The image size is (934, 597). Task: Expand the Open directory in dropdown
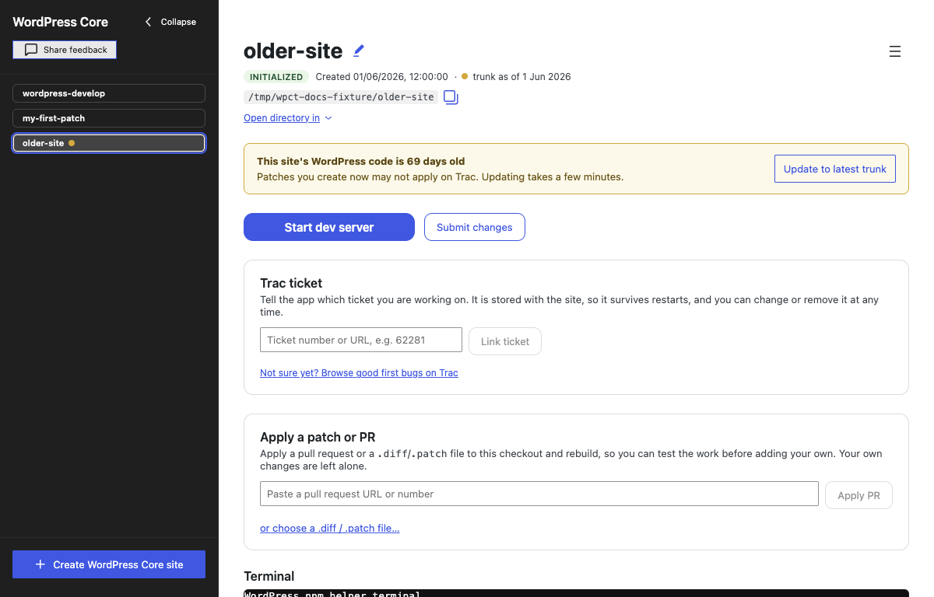(x=288, y=118)
